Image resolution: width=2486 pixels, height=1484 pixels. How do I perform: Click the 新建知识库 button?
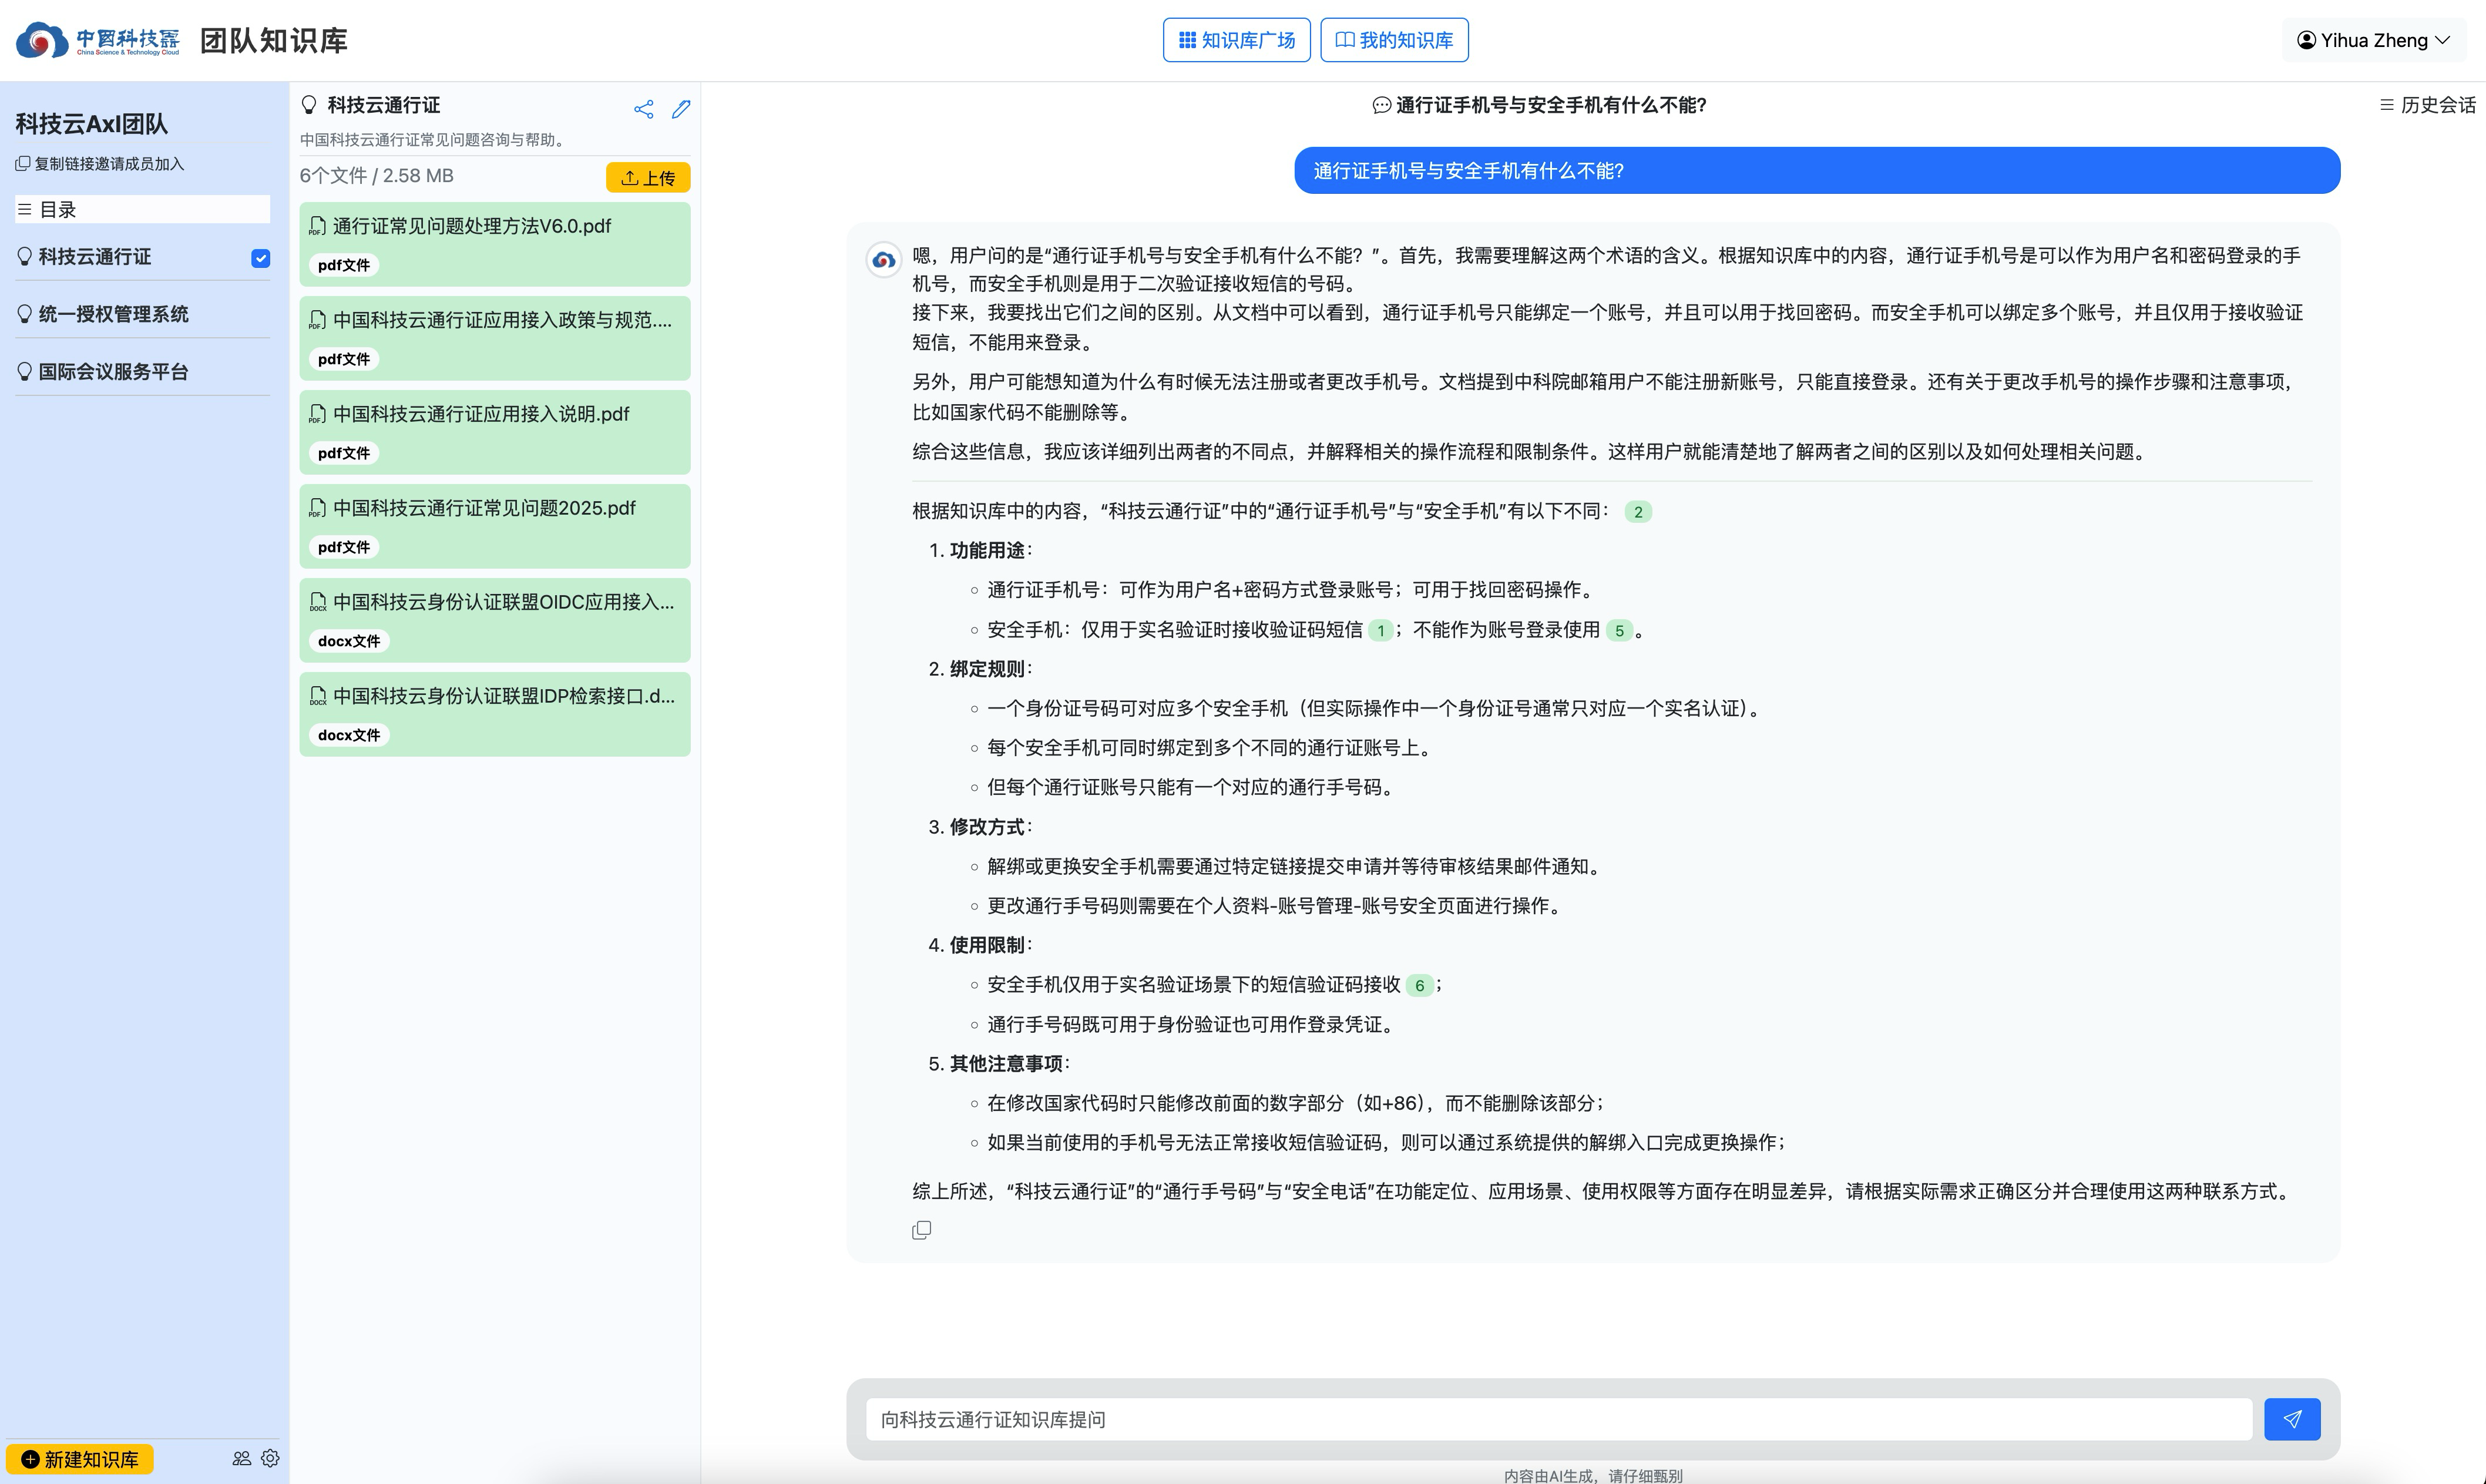point(80,1459)
